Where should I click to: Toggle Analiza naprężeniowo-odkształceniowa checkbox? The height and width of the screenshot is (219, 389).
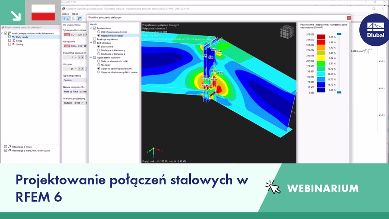click(x=6, y=33)
